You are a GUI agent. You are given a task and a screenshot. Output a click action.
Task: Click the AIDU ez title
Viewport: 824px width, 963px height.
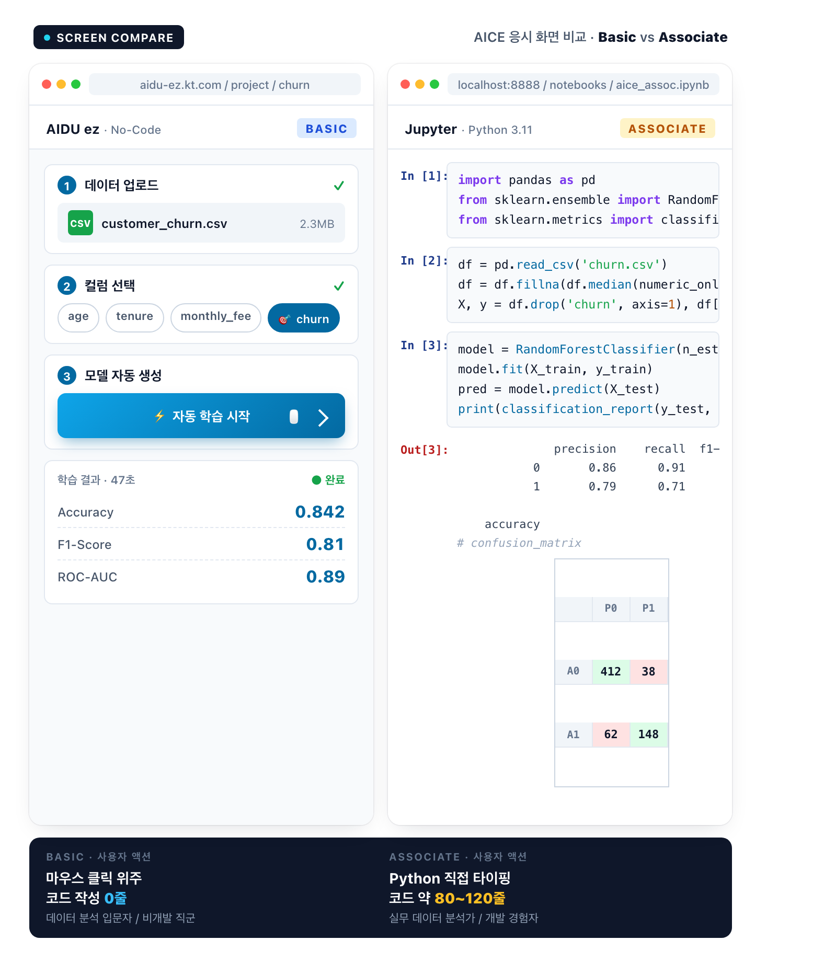[73, 129]
